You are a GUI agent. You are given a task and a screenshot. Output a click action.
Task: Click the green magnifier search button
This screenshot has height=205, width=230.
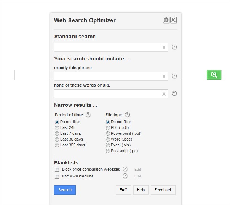point(214,75)
